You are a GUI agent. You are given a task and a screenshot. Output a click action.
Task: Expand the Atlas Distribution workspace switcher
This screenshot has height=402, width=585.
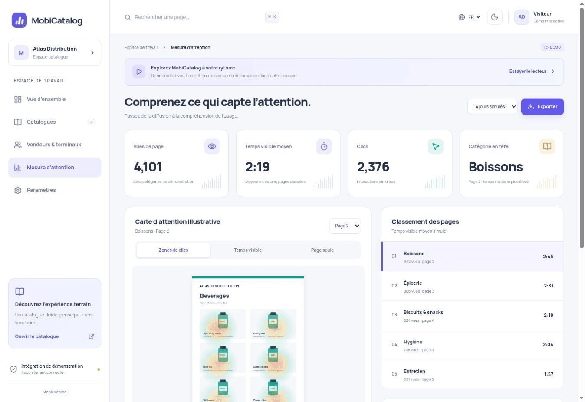(55, 53)
